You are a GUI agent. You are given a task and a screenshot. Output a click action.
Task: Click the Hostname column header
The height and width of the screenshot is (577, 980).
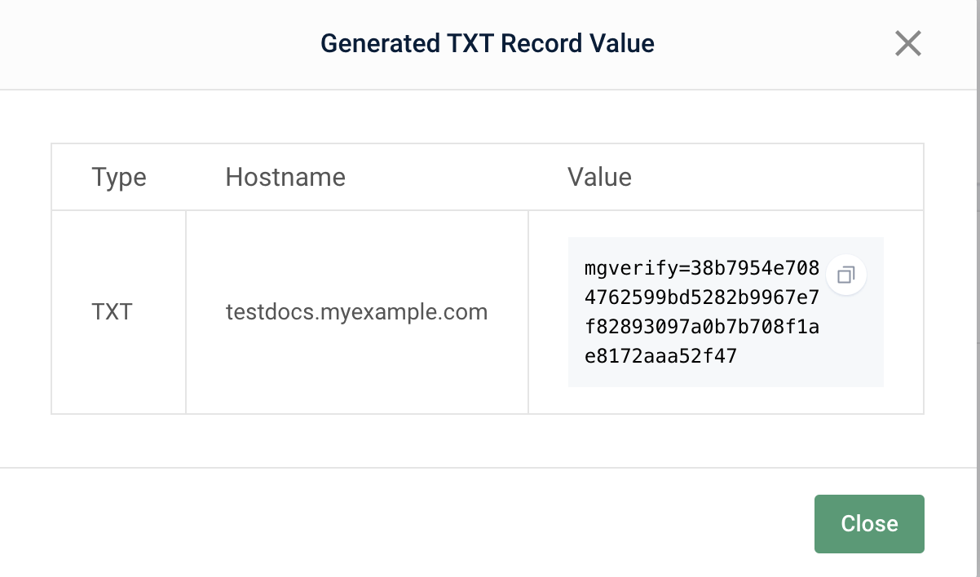coord(285,177)
